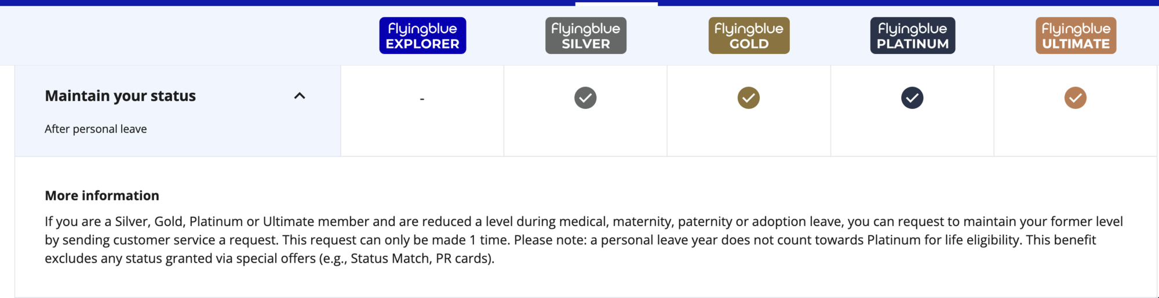1159x298 pixels.
Task: Click the Flying Blue Platinum badge
Action: tap(912, 35)
